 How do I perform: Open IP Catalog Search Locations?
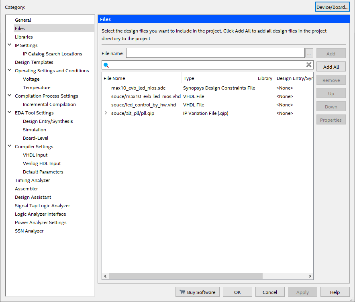point(53,54)
